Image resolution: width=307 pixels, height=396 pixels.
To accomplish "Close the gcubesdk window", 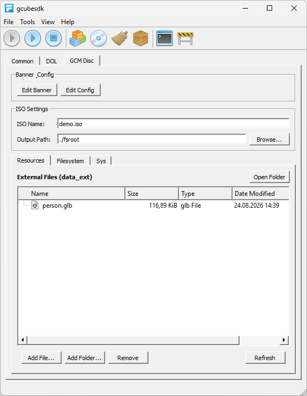I will click(x=294, y=8).
